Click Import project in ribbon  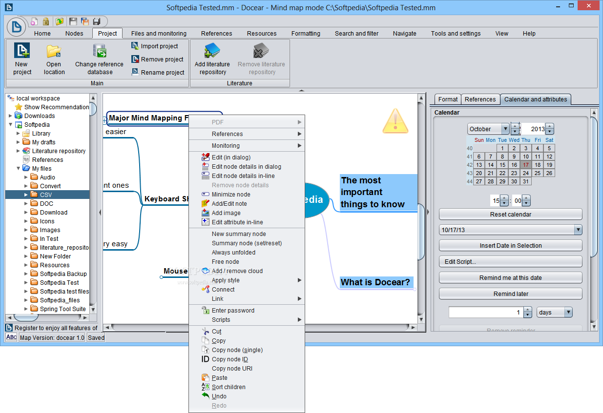point(155,46)
